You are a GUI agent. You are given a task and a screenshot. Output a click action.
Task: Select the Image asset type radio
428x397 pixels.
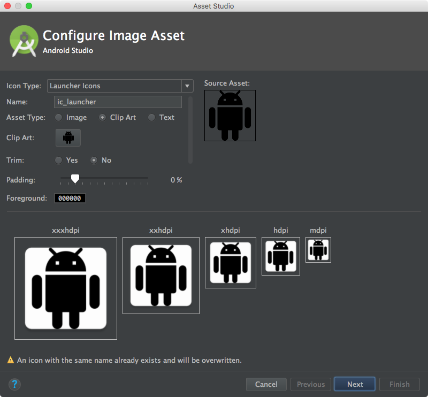coord(58,117)
